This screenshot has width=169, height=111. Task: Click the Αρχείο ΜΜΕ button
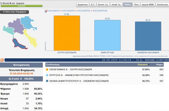[x=148, y=5]
